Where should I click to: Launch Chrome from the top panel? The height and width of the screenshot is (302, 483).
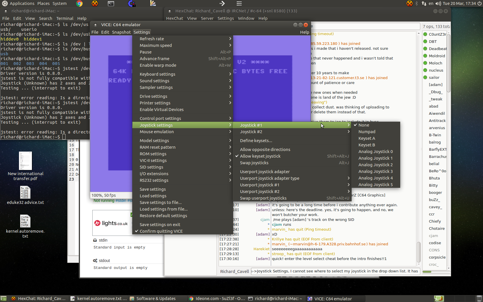79,3
